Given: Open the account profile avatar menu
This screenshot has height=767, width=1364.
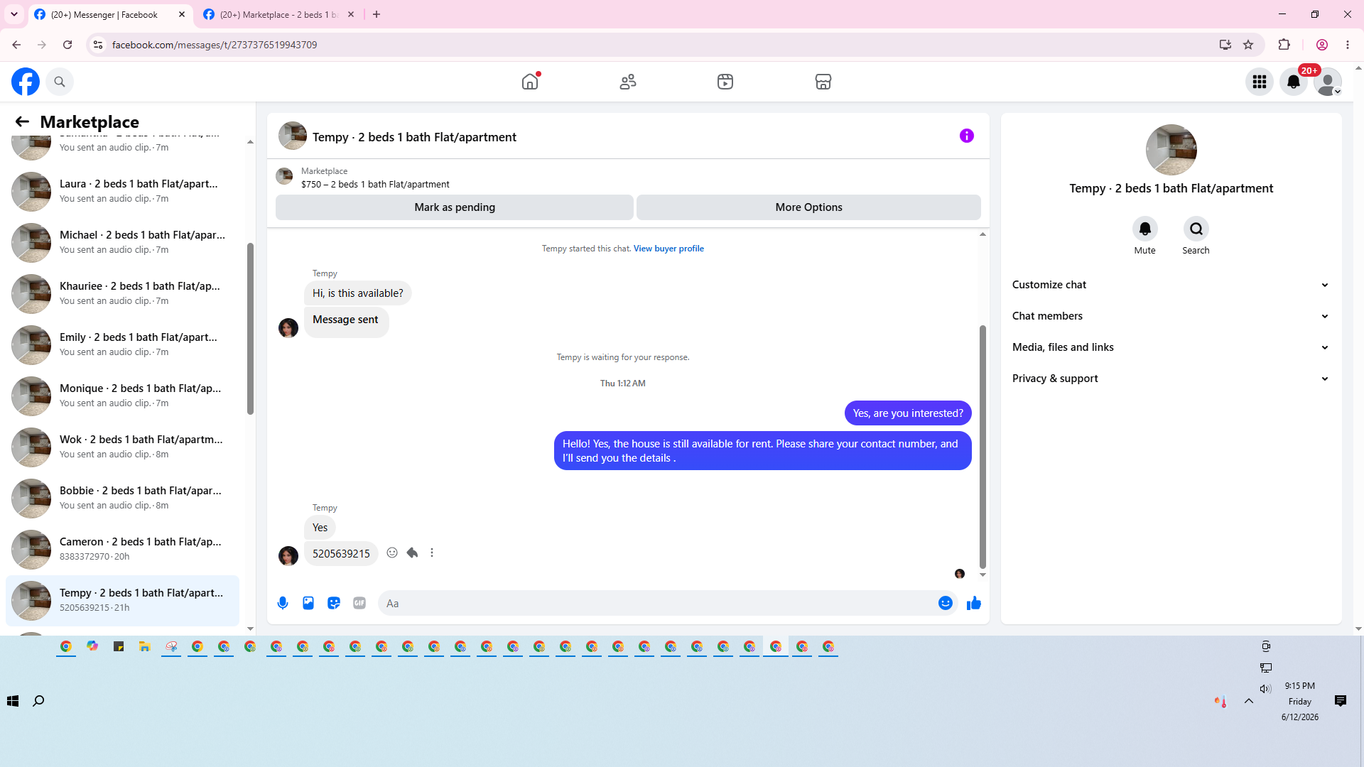Looking at the screenshot, I should click(x=1328, y=82).
